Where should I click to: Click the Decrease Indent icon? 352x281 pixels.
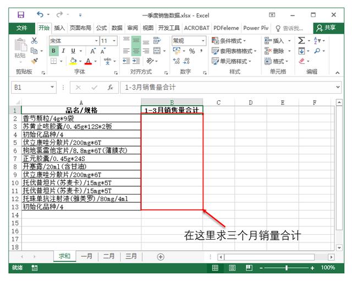[x=127, y=61]
